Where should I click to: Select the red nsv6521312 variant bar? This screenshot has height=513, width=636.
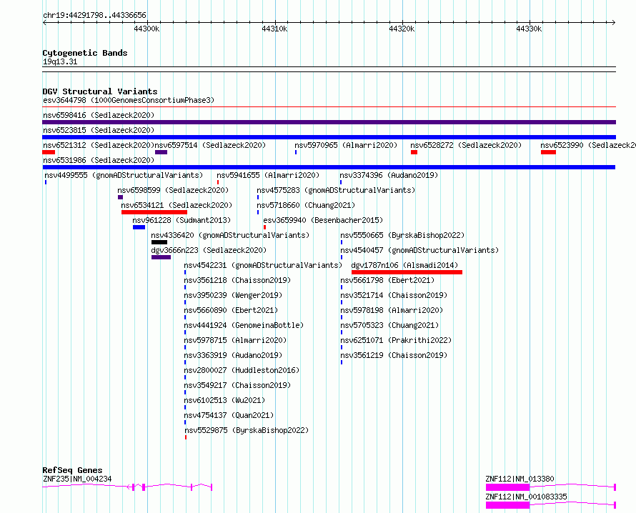(49, 152)
